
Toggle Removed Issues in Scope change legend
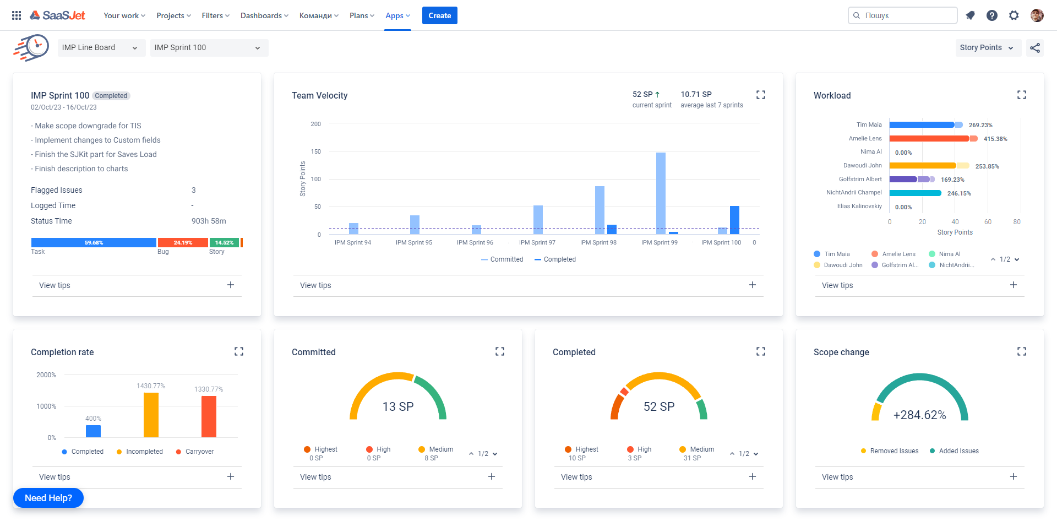890,451
